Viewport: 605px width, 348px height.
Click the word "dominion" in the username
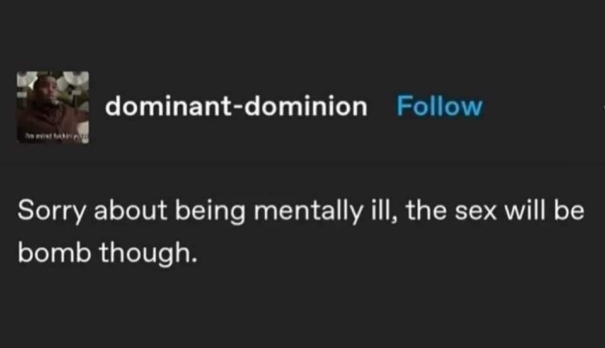306,106
